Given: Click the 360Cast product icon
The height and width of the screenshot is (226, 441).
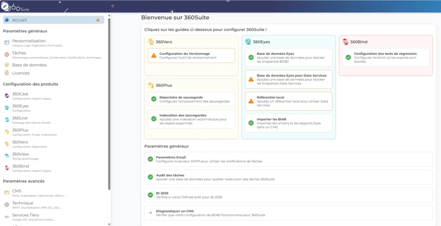Looking at the screenshot, I should pyautogui.click(x=6, y=96).
